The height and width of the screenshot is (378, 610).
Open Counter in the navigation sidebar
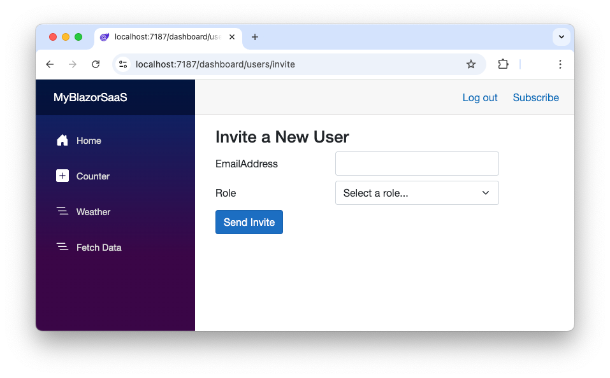(x=92, y=176)
